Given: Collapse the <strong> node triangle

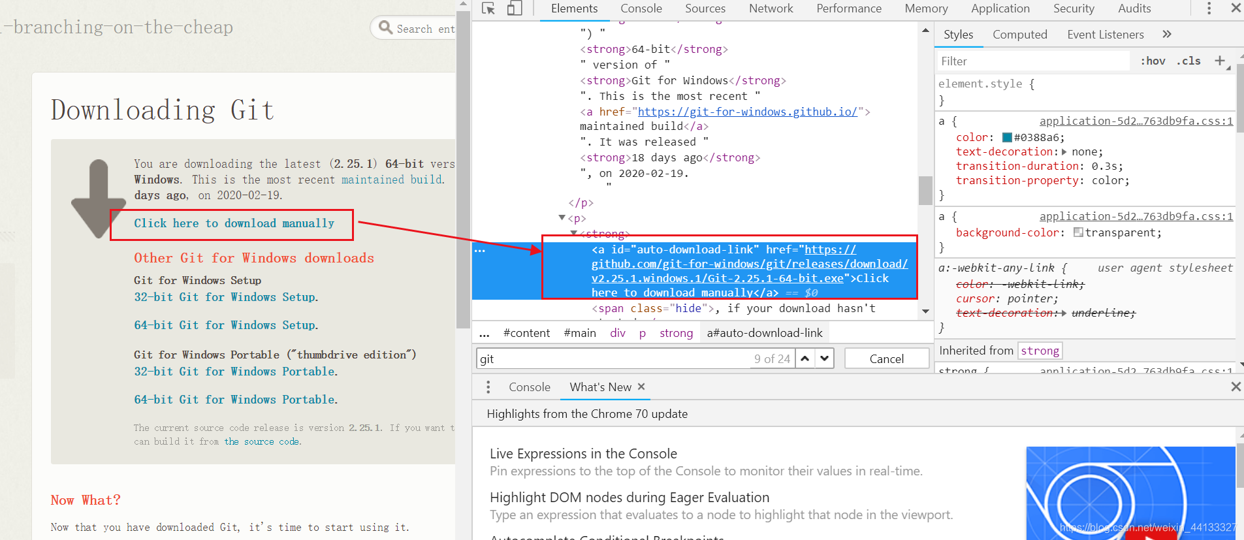Looking at the screenshot, I should [574, 233].
